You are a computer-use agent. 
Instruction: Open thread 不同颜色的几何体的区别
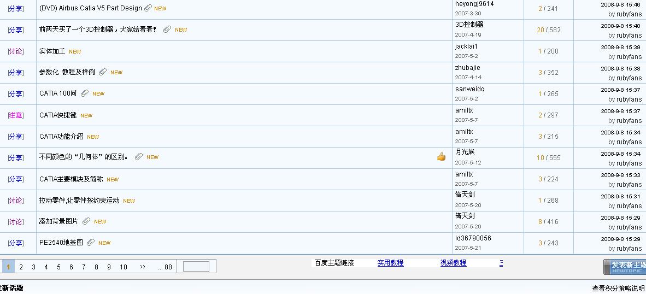point(84,157)
